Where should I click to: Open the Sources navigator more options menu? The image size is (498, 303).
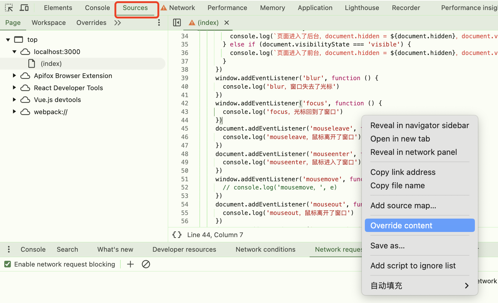[x=159, y=22]
